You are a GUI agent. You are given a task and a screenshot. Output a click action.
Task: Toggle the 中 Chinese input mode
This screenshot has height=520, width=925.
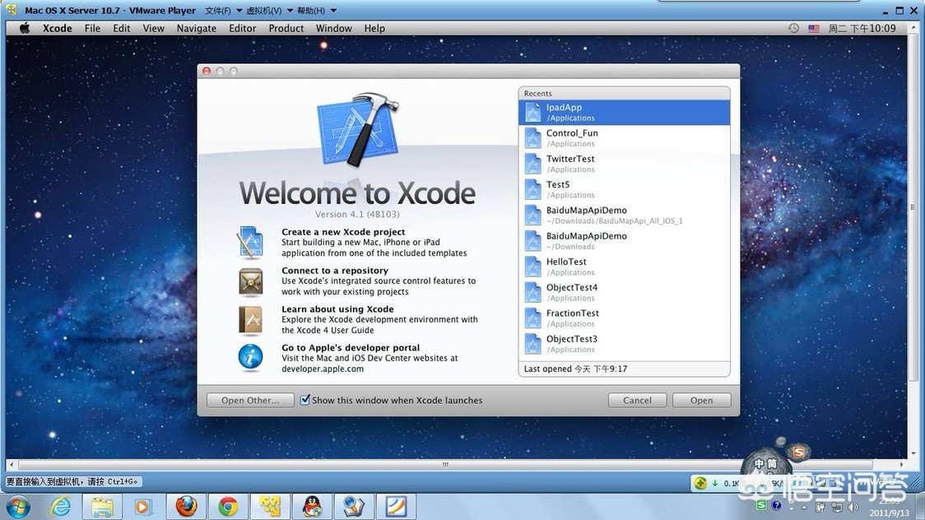pos(760,464)
